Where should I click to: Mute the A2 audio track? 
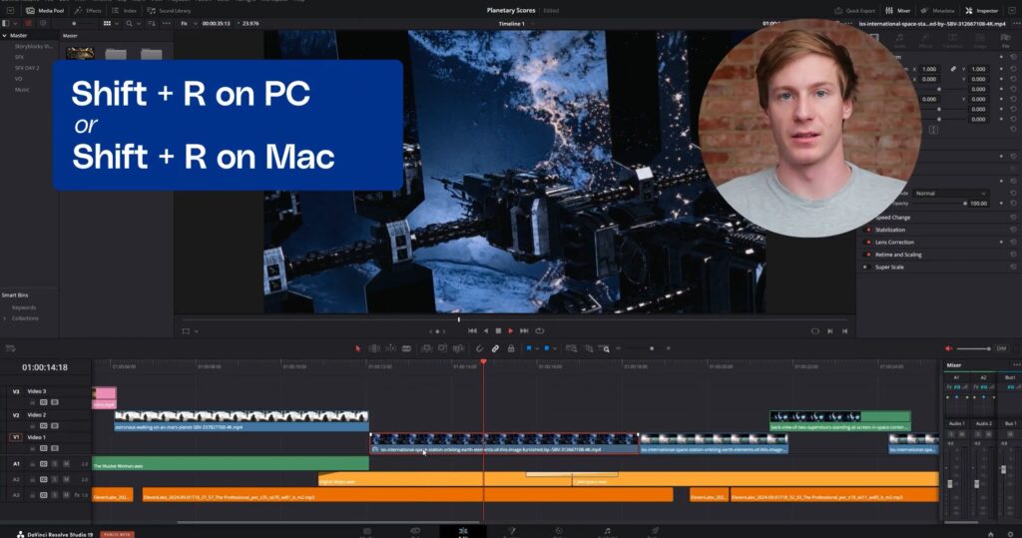(66, 479)
